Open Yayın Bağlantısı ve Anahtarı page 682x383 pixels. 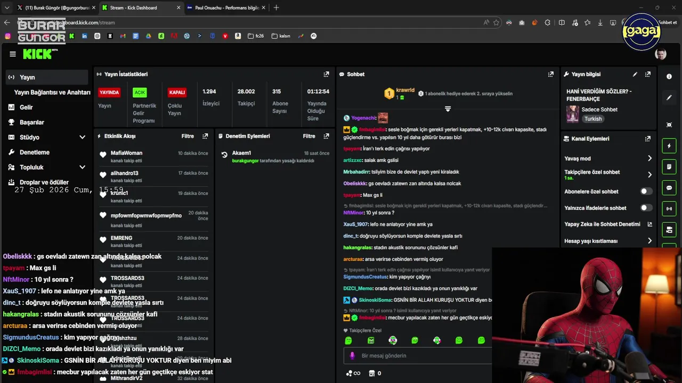52,92
